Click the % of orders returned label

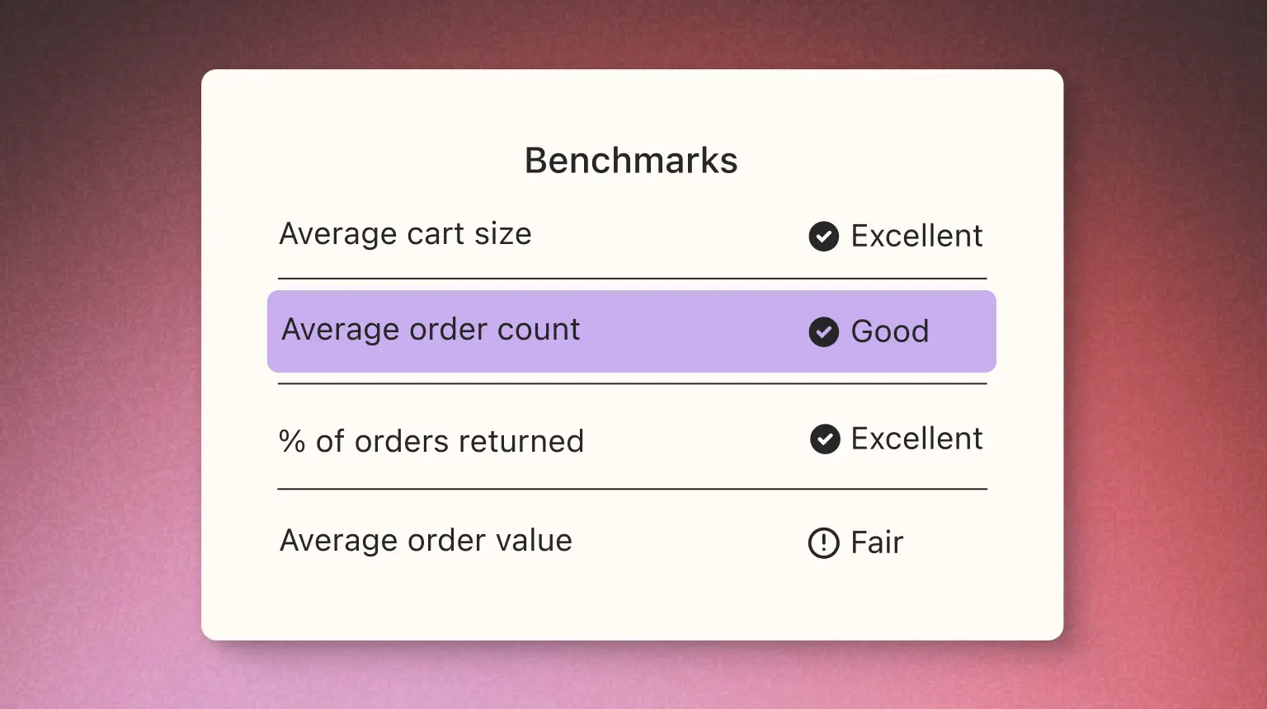431,442
